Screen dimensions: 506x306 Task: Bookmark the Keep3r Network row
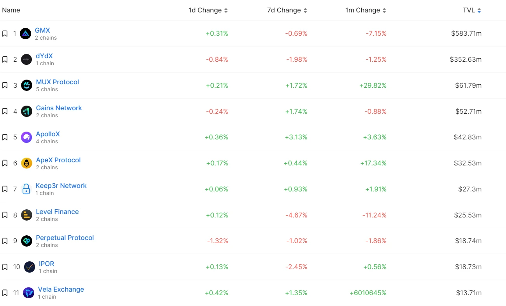point(5,189)
